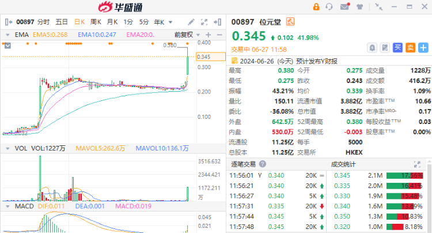Viewport: 432px width, 233px height.
Task: Collapse the VOL indicator triangle
Action: tap(7, 149)
